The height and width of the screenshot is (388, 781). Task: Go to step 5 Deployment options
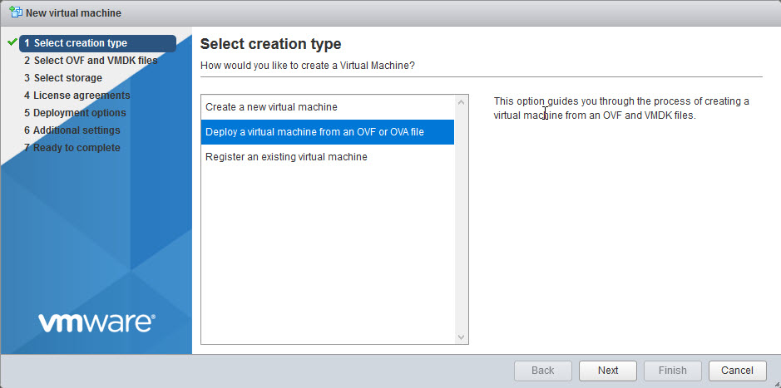tap(75, 113)
